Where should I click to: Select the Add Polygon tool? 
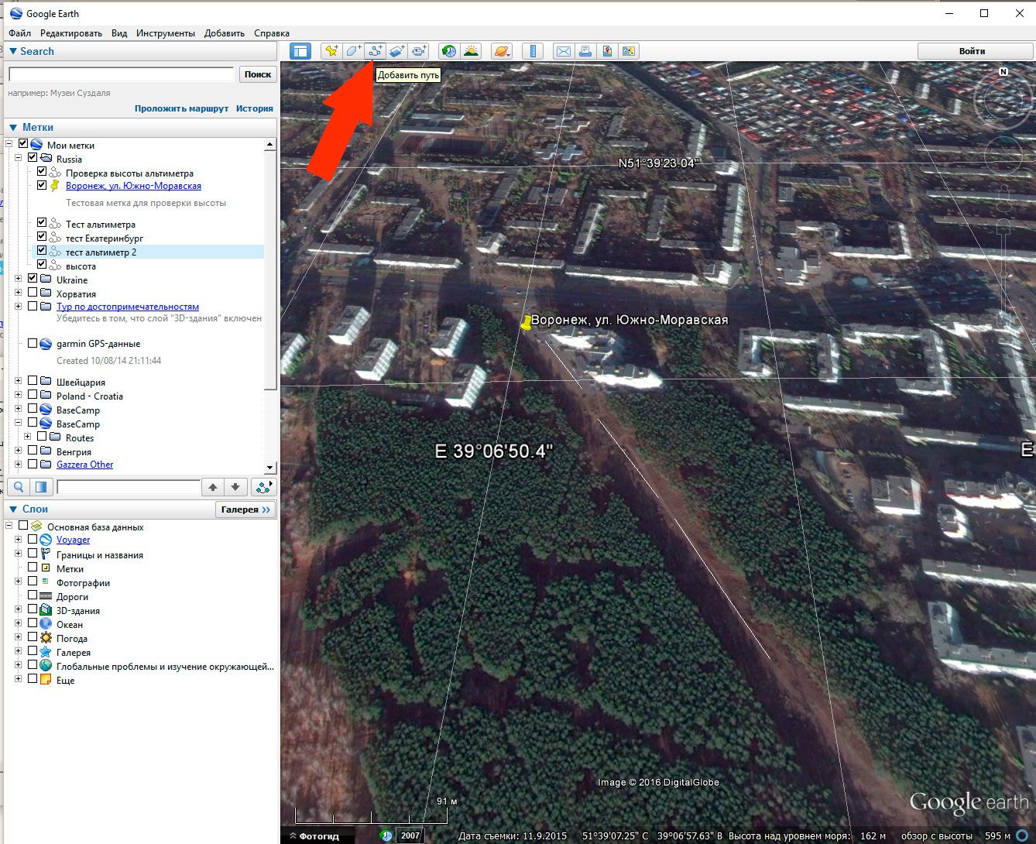tap(353, 51)
